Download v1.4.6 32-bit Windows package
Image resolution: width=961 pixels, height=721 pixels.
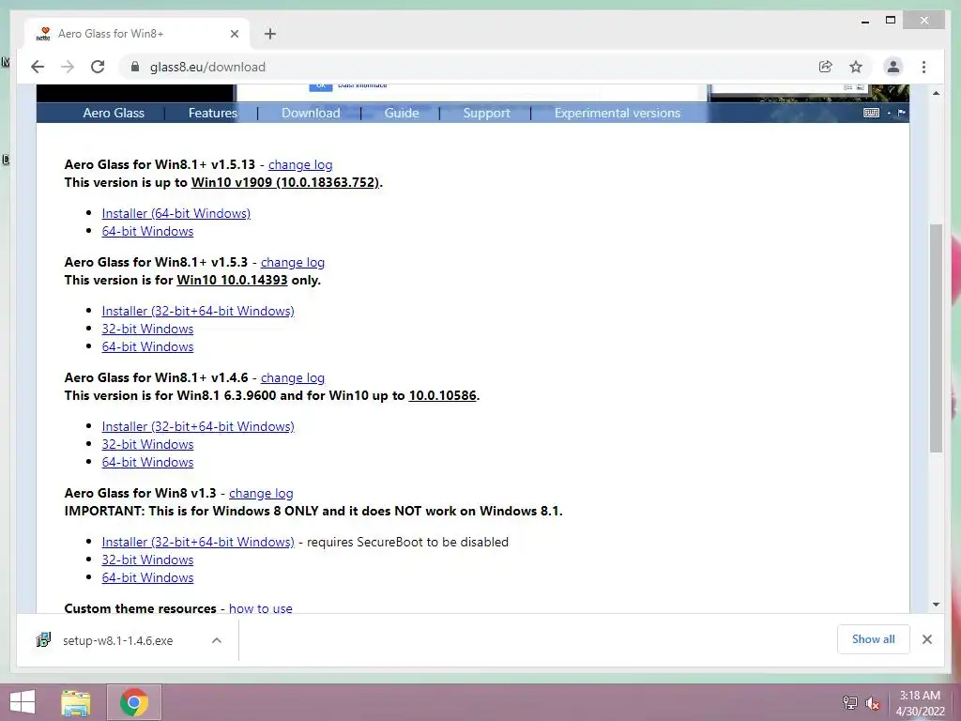coord(147,444)
